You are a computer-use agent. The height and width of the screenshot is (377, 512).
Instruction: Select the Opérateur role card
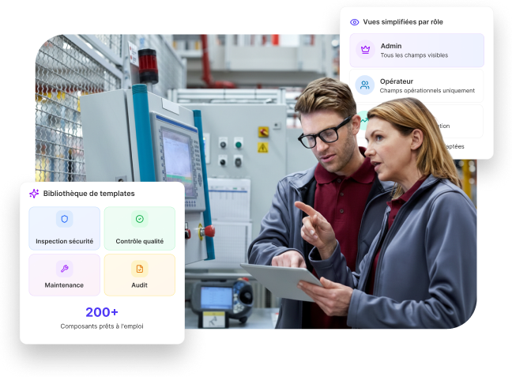(416, 85)
